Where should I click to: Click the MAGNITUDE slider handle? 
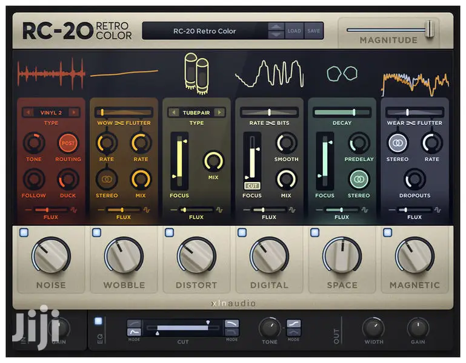tap(430, 29)
